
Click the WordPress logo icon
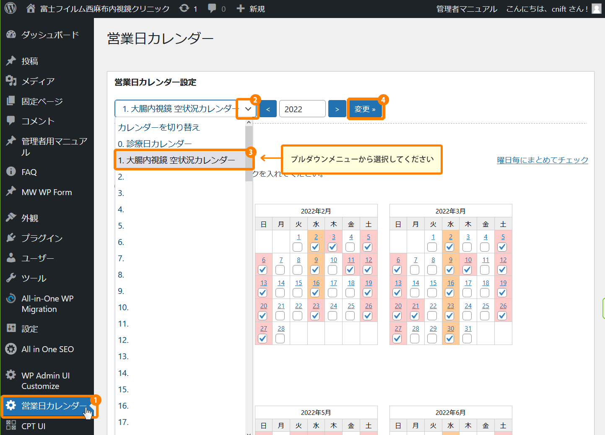click(10, 8)
